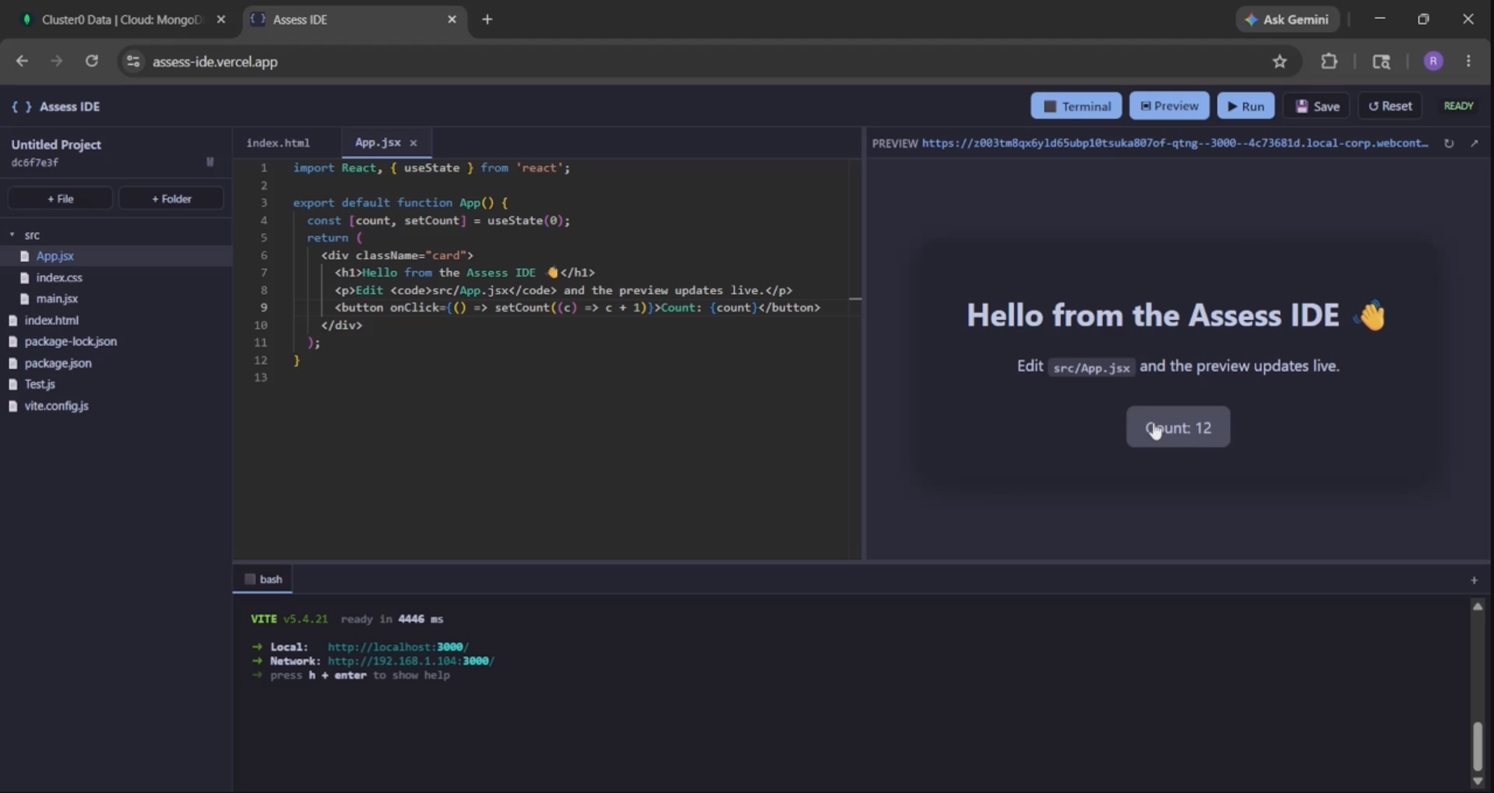
Task: Click the file icon next to Test.js
Action: tap(12, 384)
